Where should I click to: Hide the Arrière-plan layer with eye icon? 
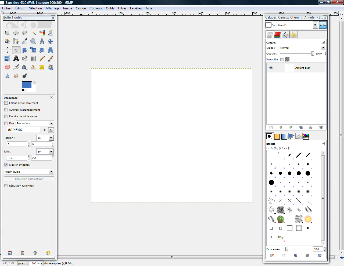tap(271, 68)
